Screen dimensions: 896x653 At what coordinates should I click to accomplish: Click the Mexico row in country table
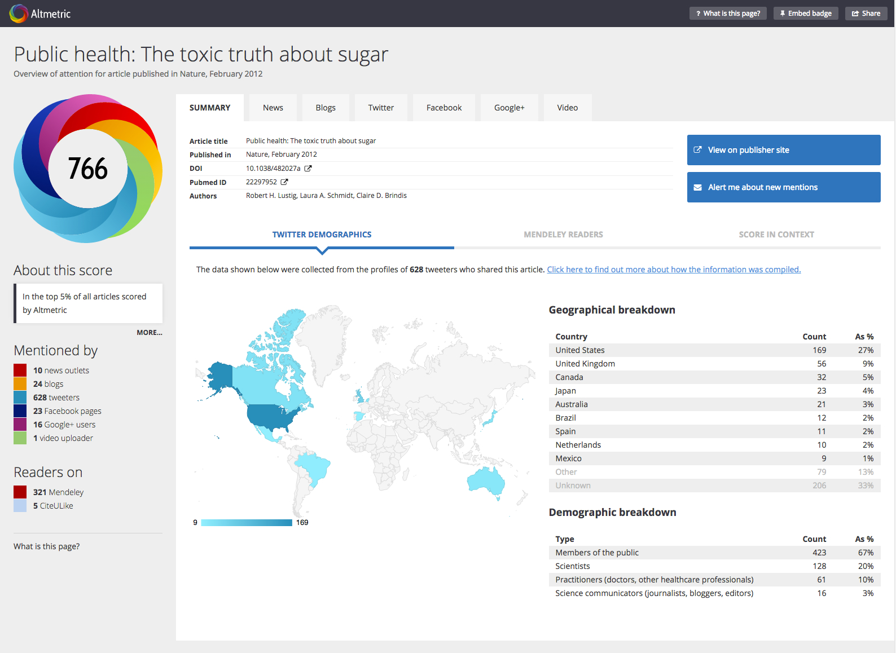point(714,458)
